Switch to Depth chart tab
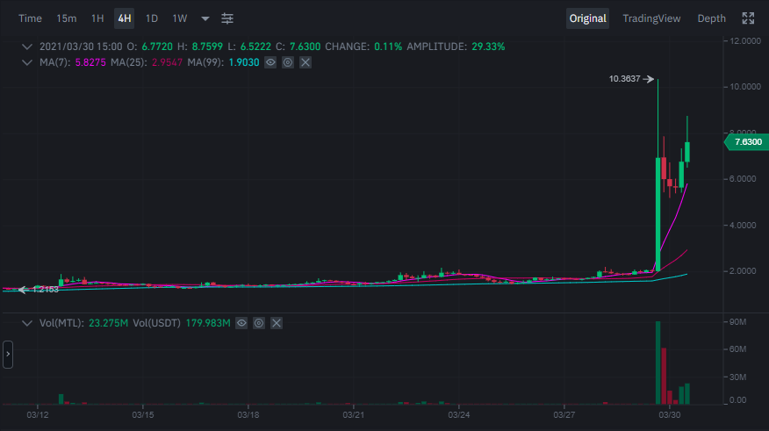 pos(711,18)
